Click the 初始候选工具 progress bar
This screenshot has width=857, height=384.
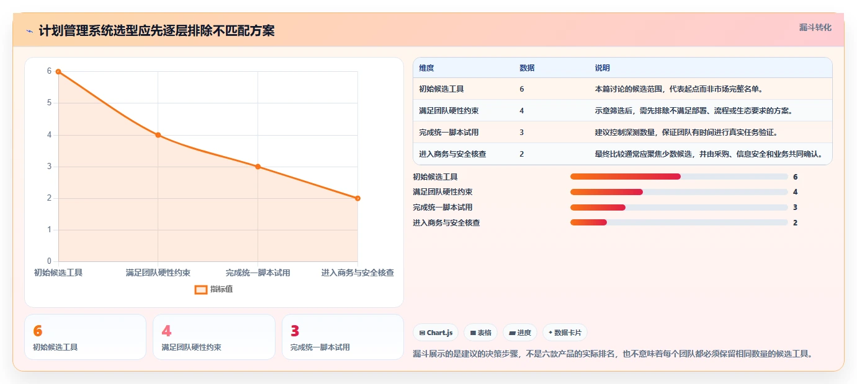pyautogui.click(x=679, y=177)
